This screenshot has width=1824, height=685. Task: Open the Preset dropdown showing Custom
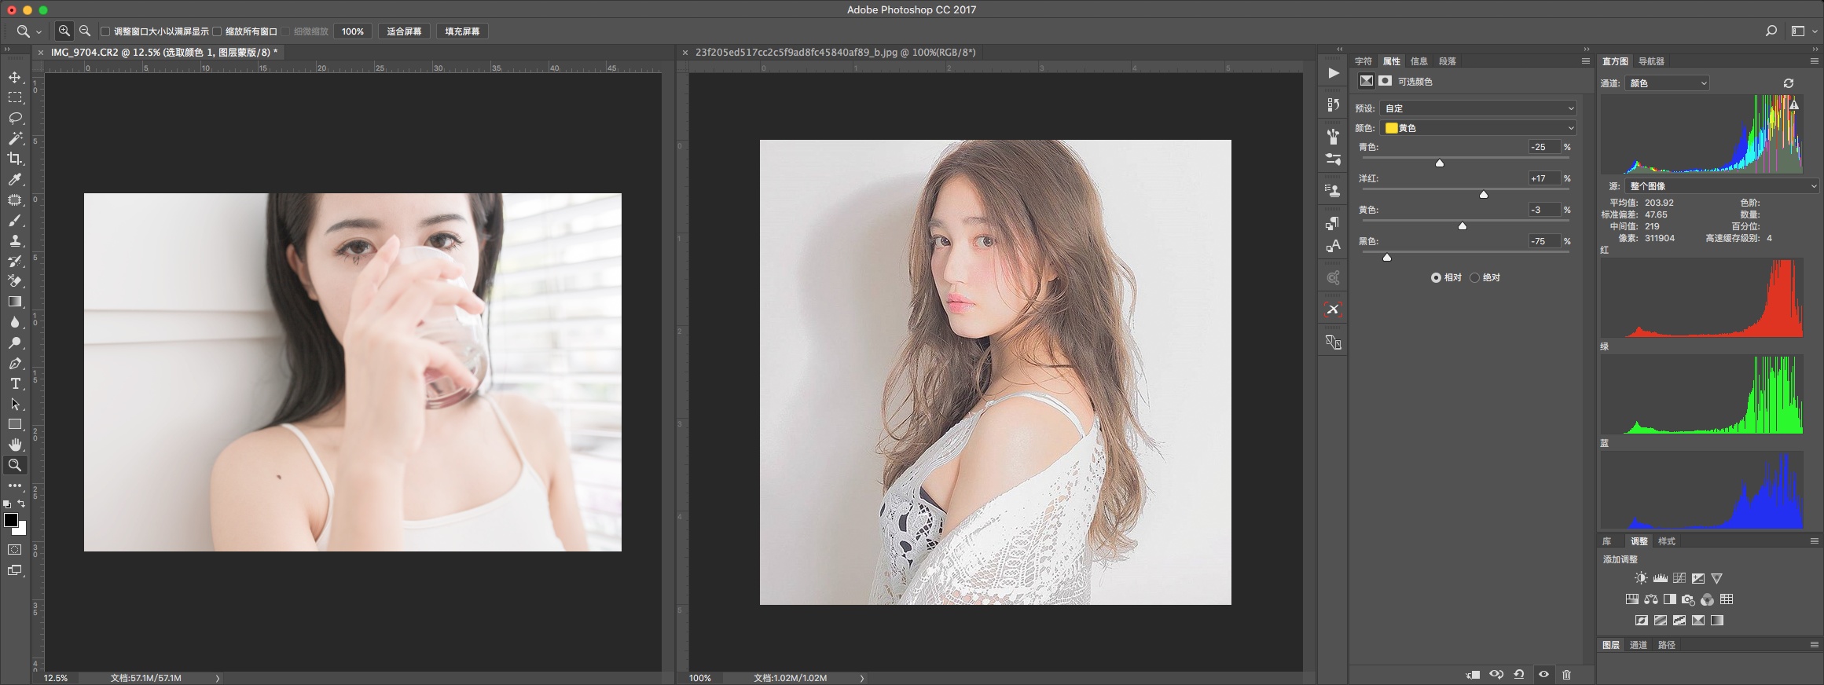click(1478, 108)
